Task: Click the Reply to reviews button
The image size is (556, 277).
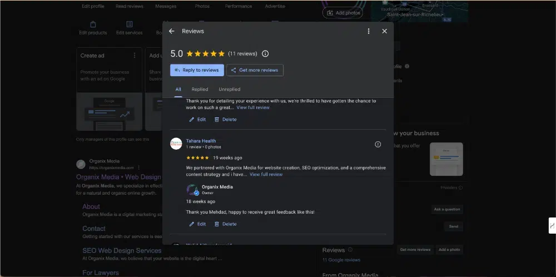Action: point(197,70)
